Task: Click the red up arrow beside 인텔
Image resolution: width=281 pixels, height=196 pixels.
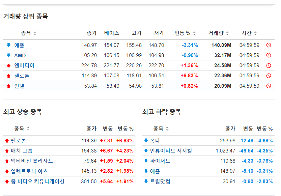Action: (x=9, y=86)
